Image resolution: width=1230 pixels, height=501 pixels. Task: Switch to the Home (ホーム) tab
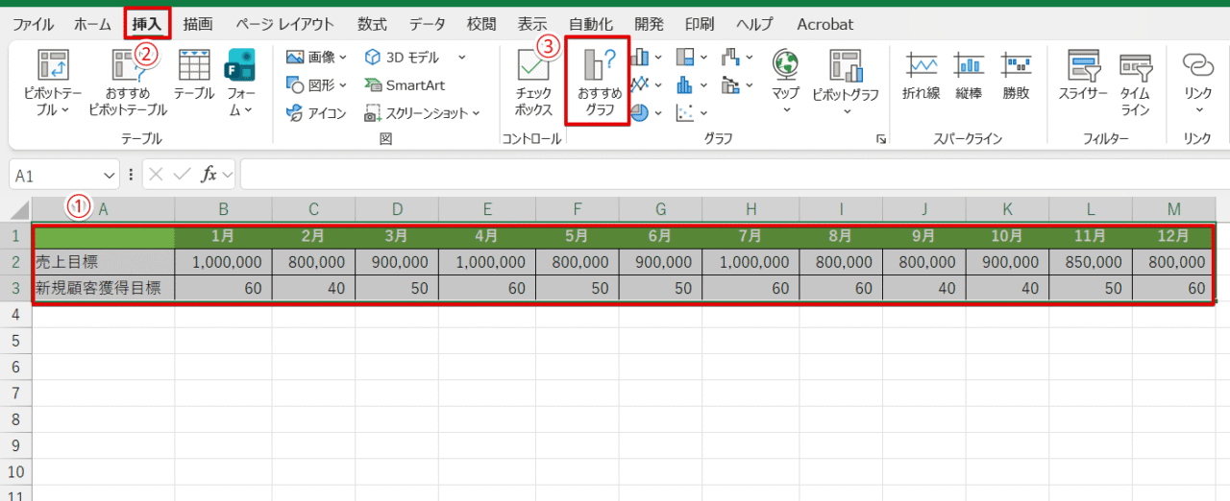[x=92, y=24]
